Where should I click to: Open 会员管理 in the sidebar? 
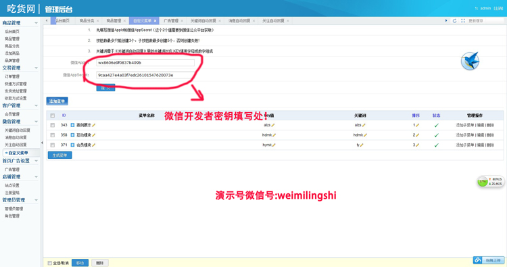click(x=12, y=114)
